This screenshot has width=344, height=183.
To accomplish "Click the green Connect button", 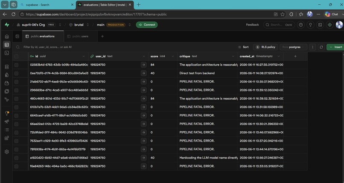I will point(147,25).
